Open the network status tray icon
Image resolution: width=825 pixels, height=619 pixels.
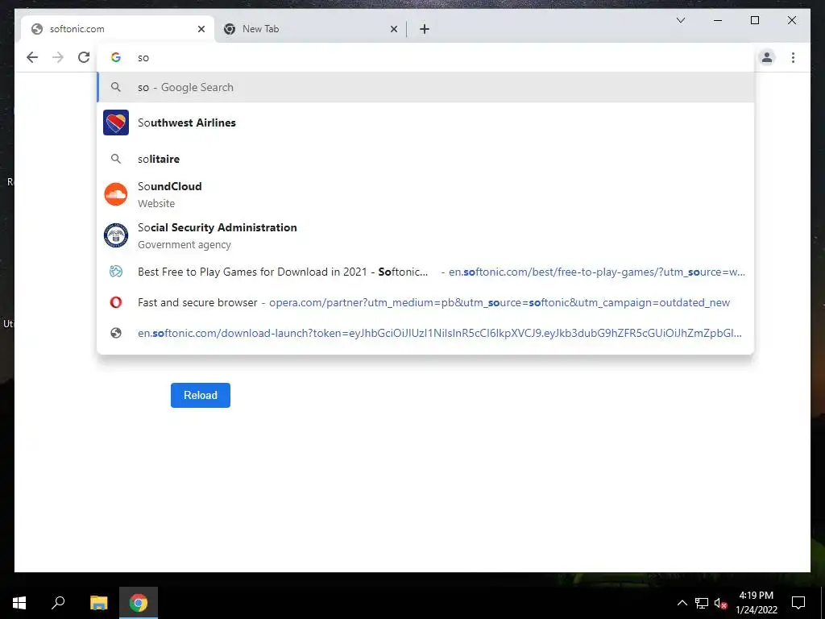pos(702,603)
